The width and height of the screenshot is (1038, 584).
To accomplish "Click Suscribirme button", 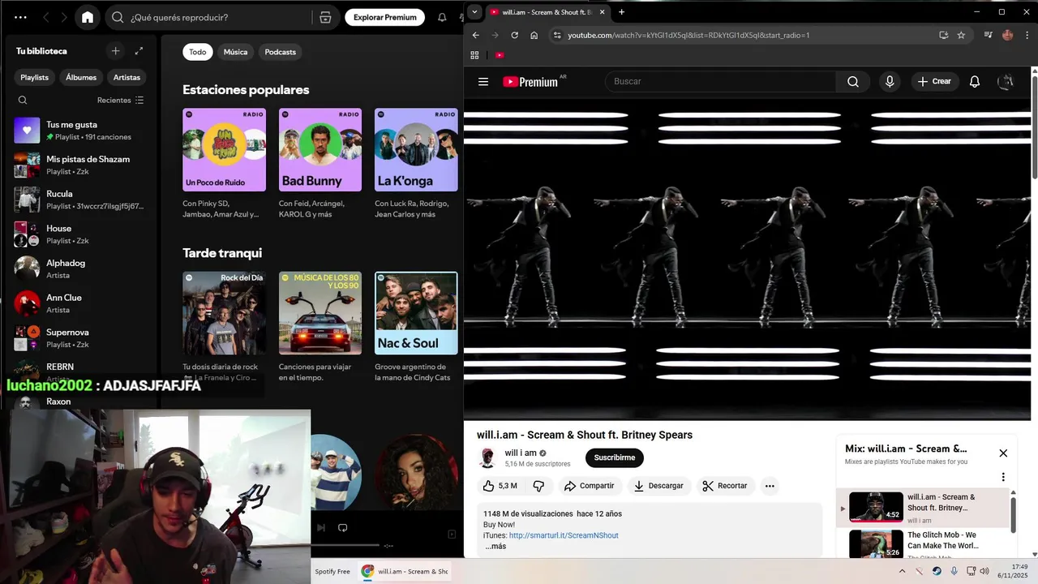I will point(615,457).
